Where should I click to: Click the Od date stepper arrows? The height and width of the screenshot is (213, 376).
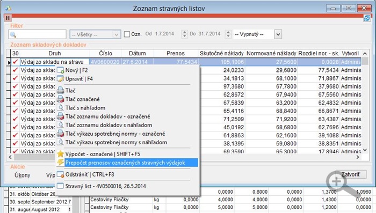tap(184, 34)
